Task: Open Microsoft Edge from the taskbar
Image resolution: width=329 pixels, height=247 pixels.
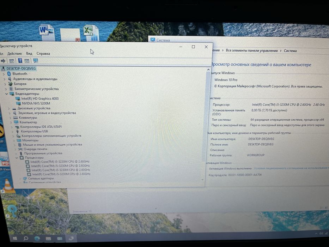Action: pos(37,239)
